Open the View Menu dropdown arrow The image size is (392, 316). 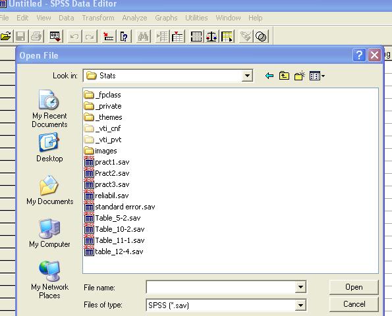click(323, 76)
